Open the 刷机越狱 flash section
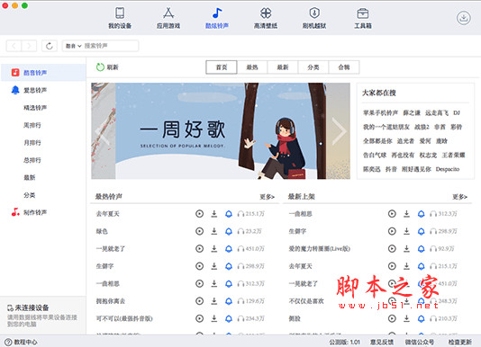Image resolution: width=481 pixels, height=347 pixels. tap(314, 18)
